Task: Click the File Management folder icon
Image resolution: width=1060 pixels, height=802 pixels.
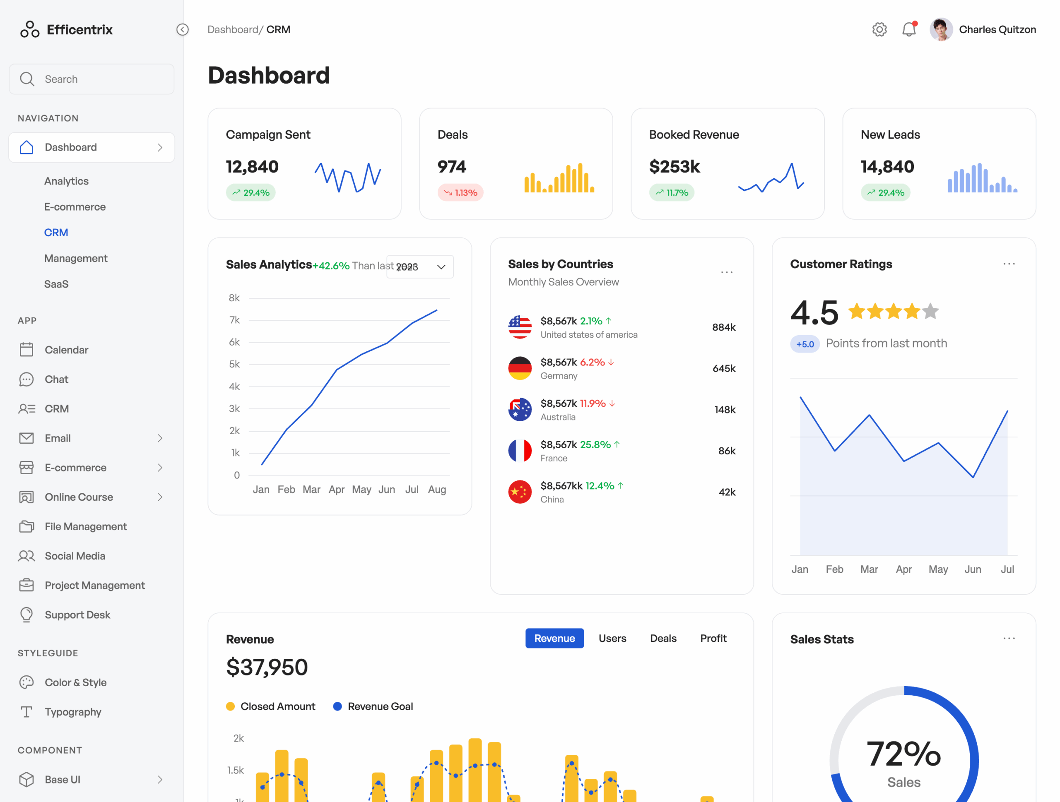Action: (26, 526)
